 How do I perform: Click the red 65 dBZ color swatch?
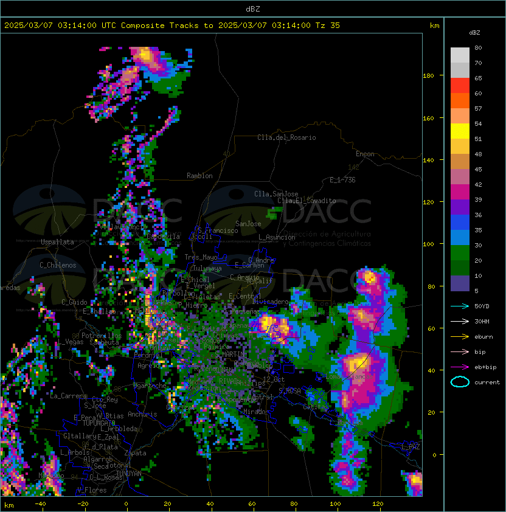pyautogui.click(x=460, y=86)
